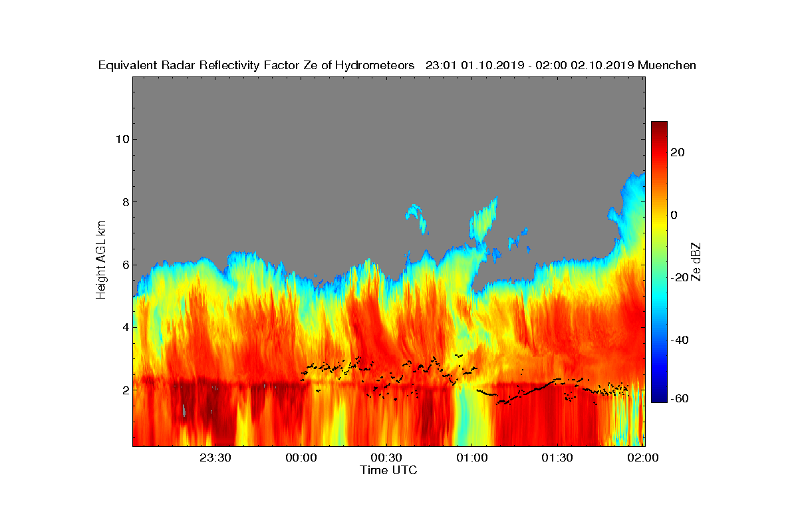Click the 02:00 time tick label
The height and width of the screenshot is (532, 798).
point(642,458)
